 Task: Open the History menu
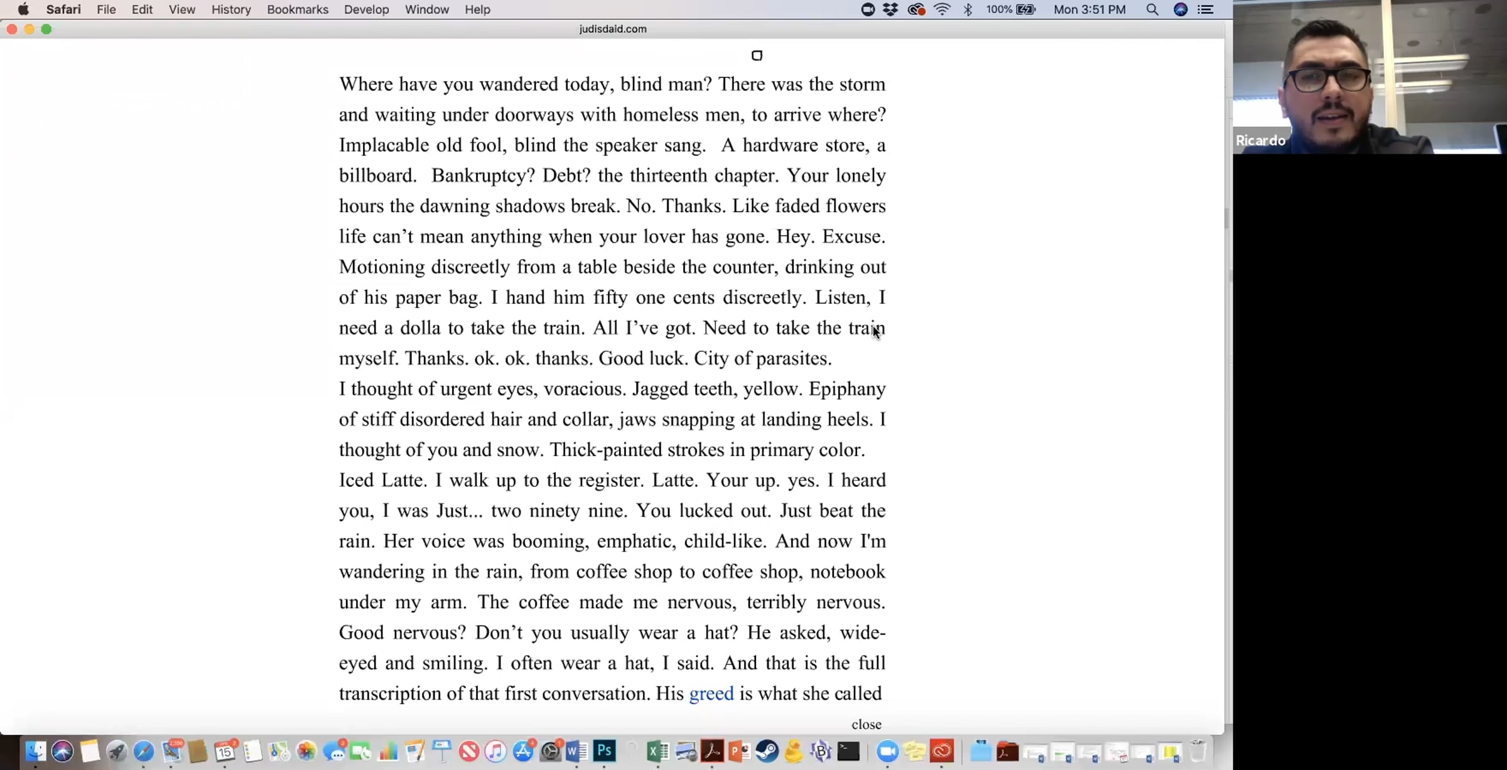click(230, 9)
